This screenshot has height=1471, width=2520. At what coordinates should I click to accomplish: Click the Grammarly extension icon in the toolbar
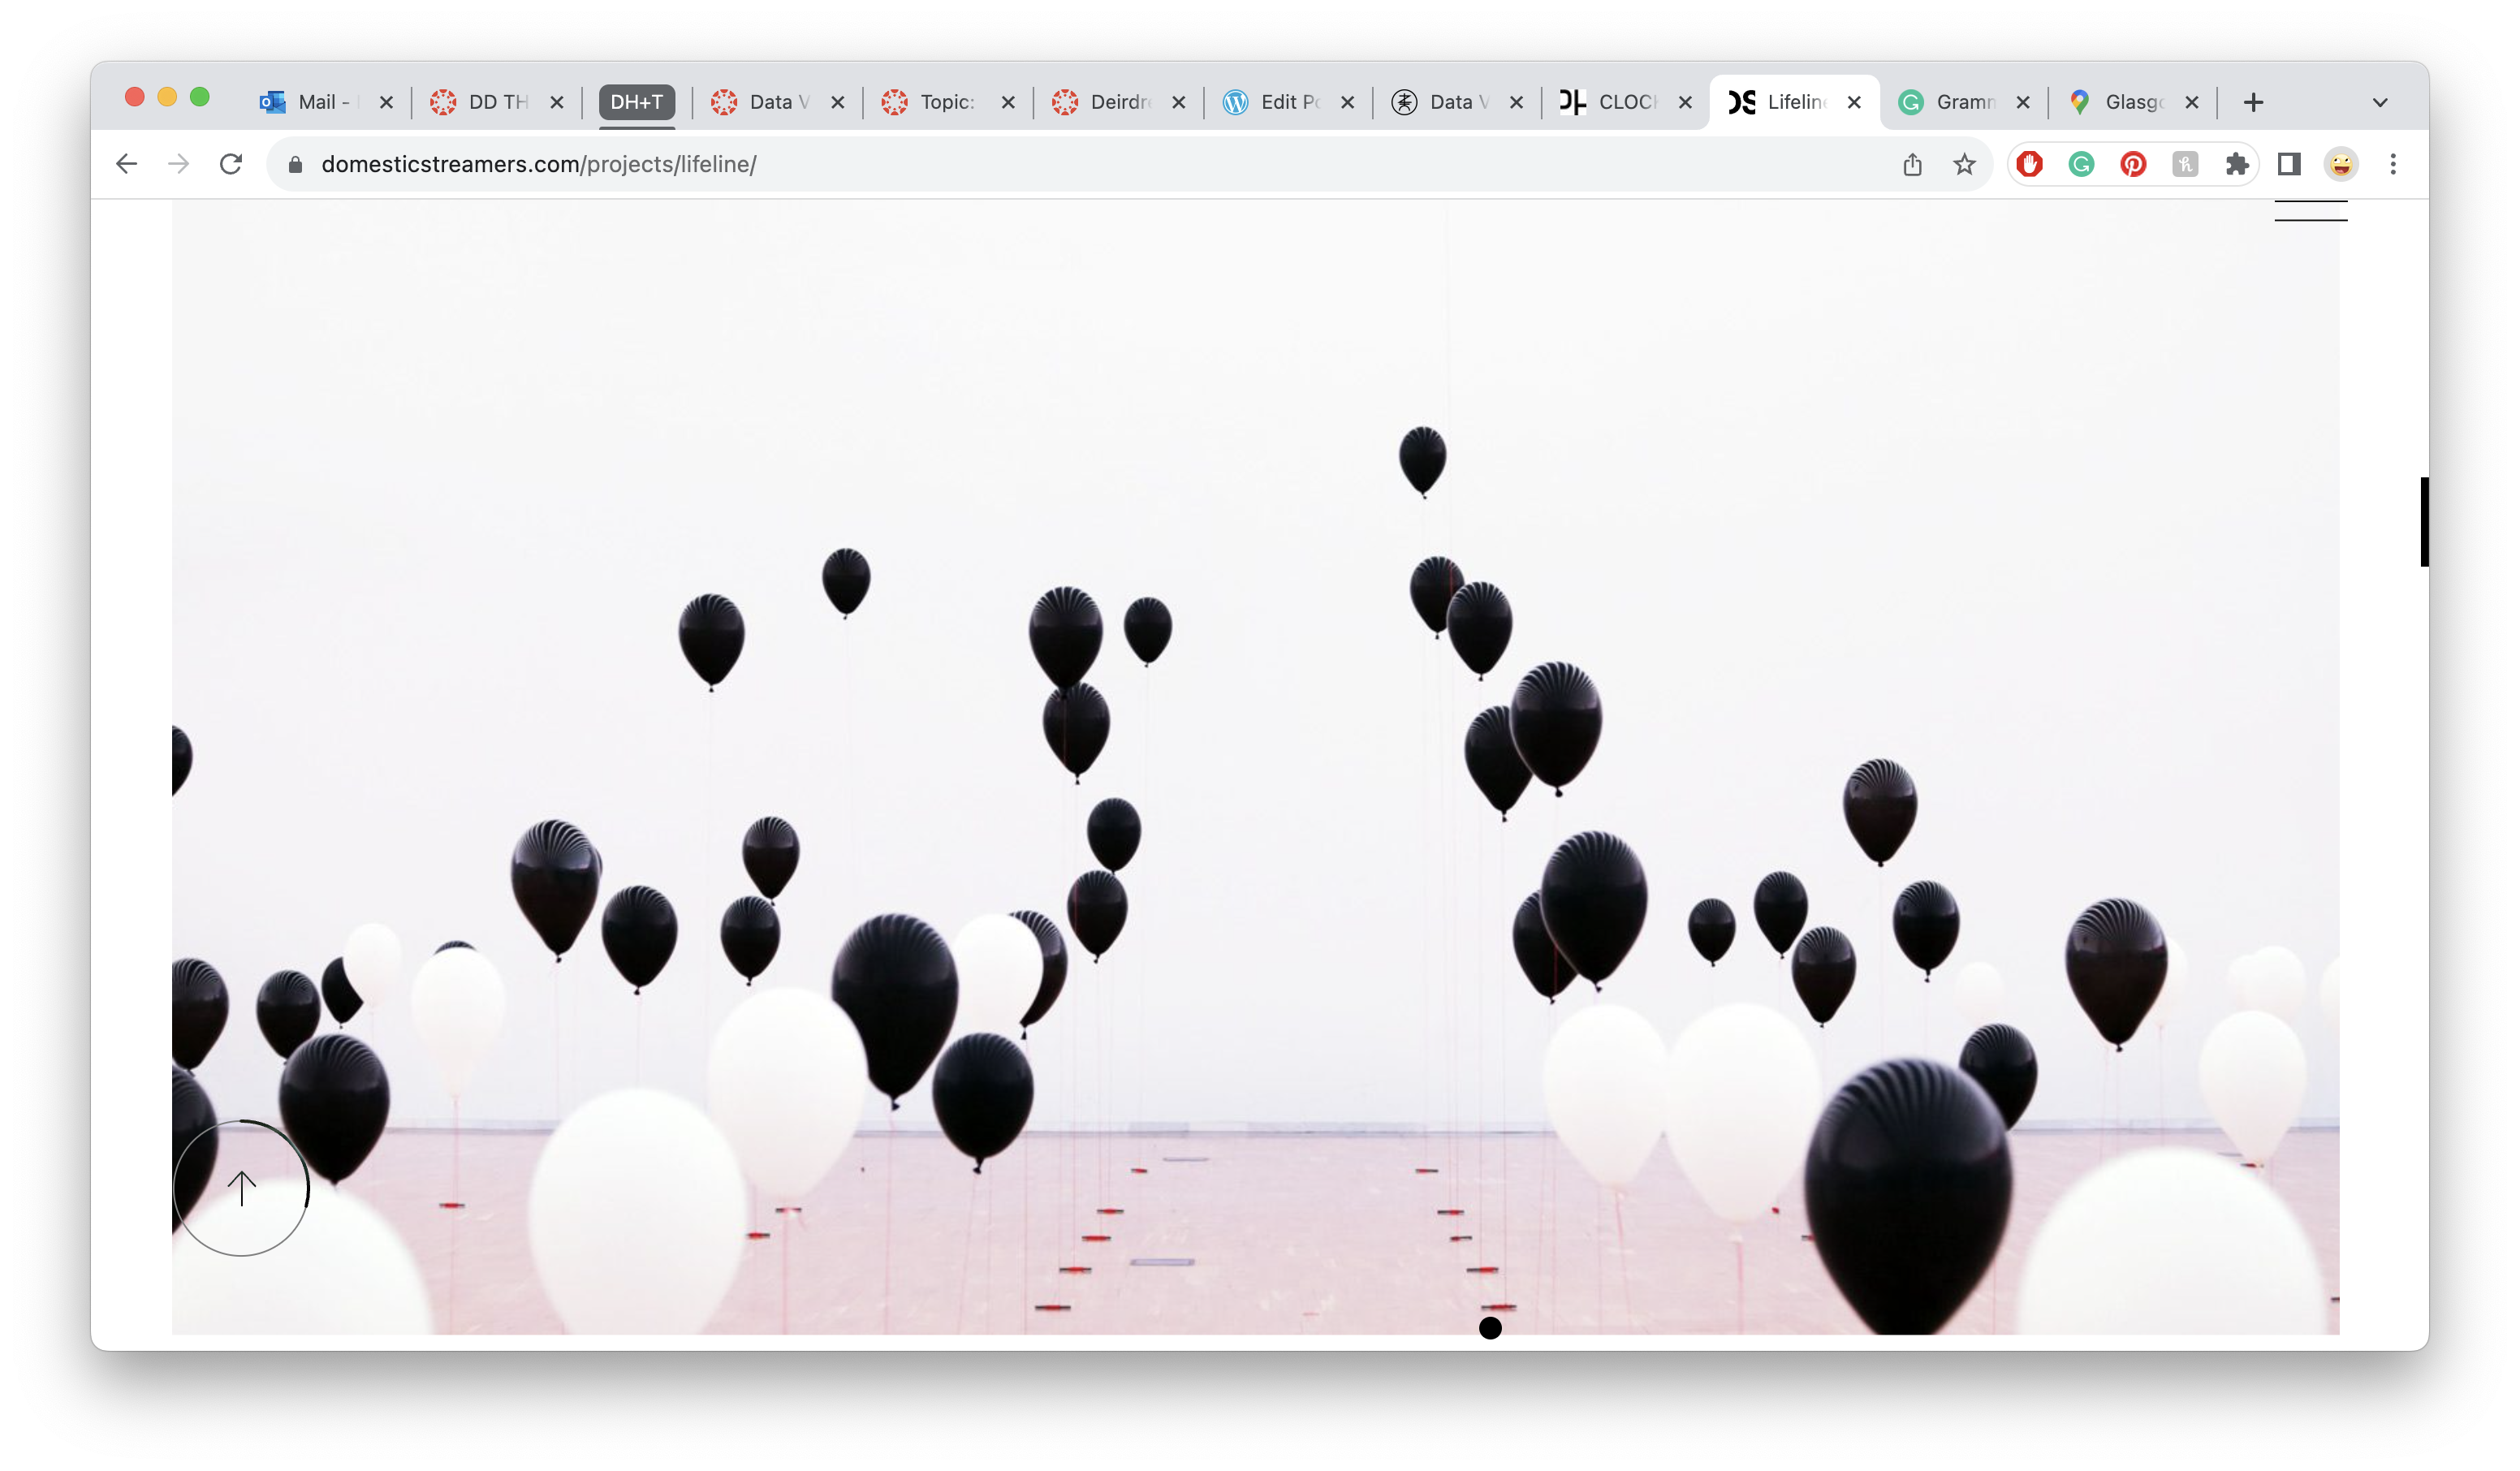pos(2081,164)
